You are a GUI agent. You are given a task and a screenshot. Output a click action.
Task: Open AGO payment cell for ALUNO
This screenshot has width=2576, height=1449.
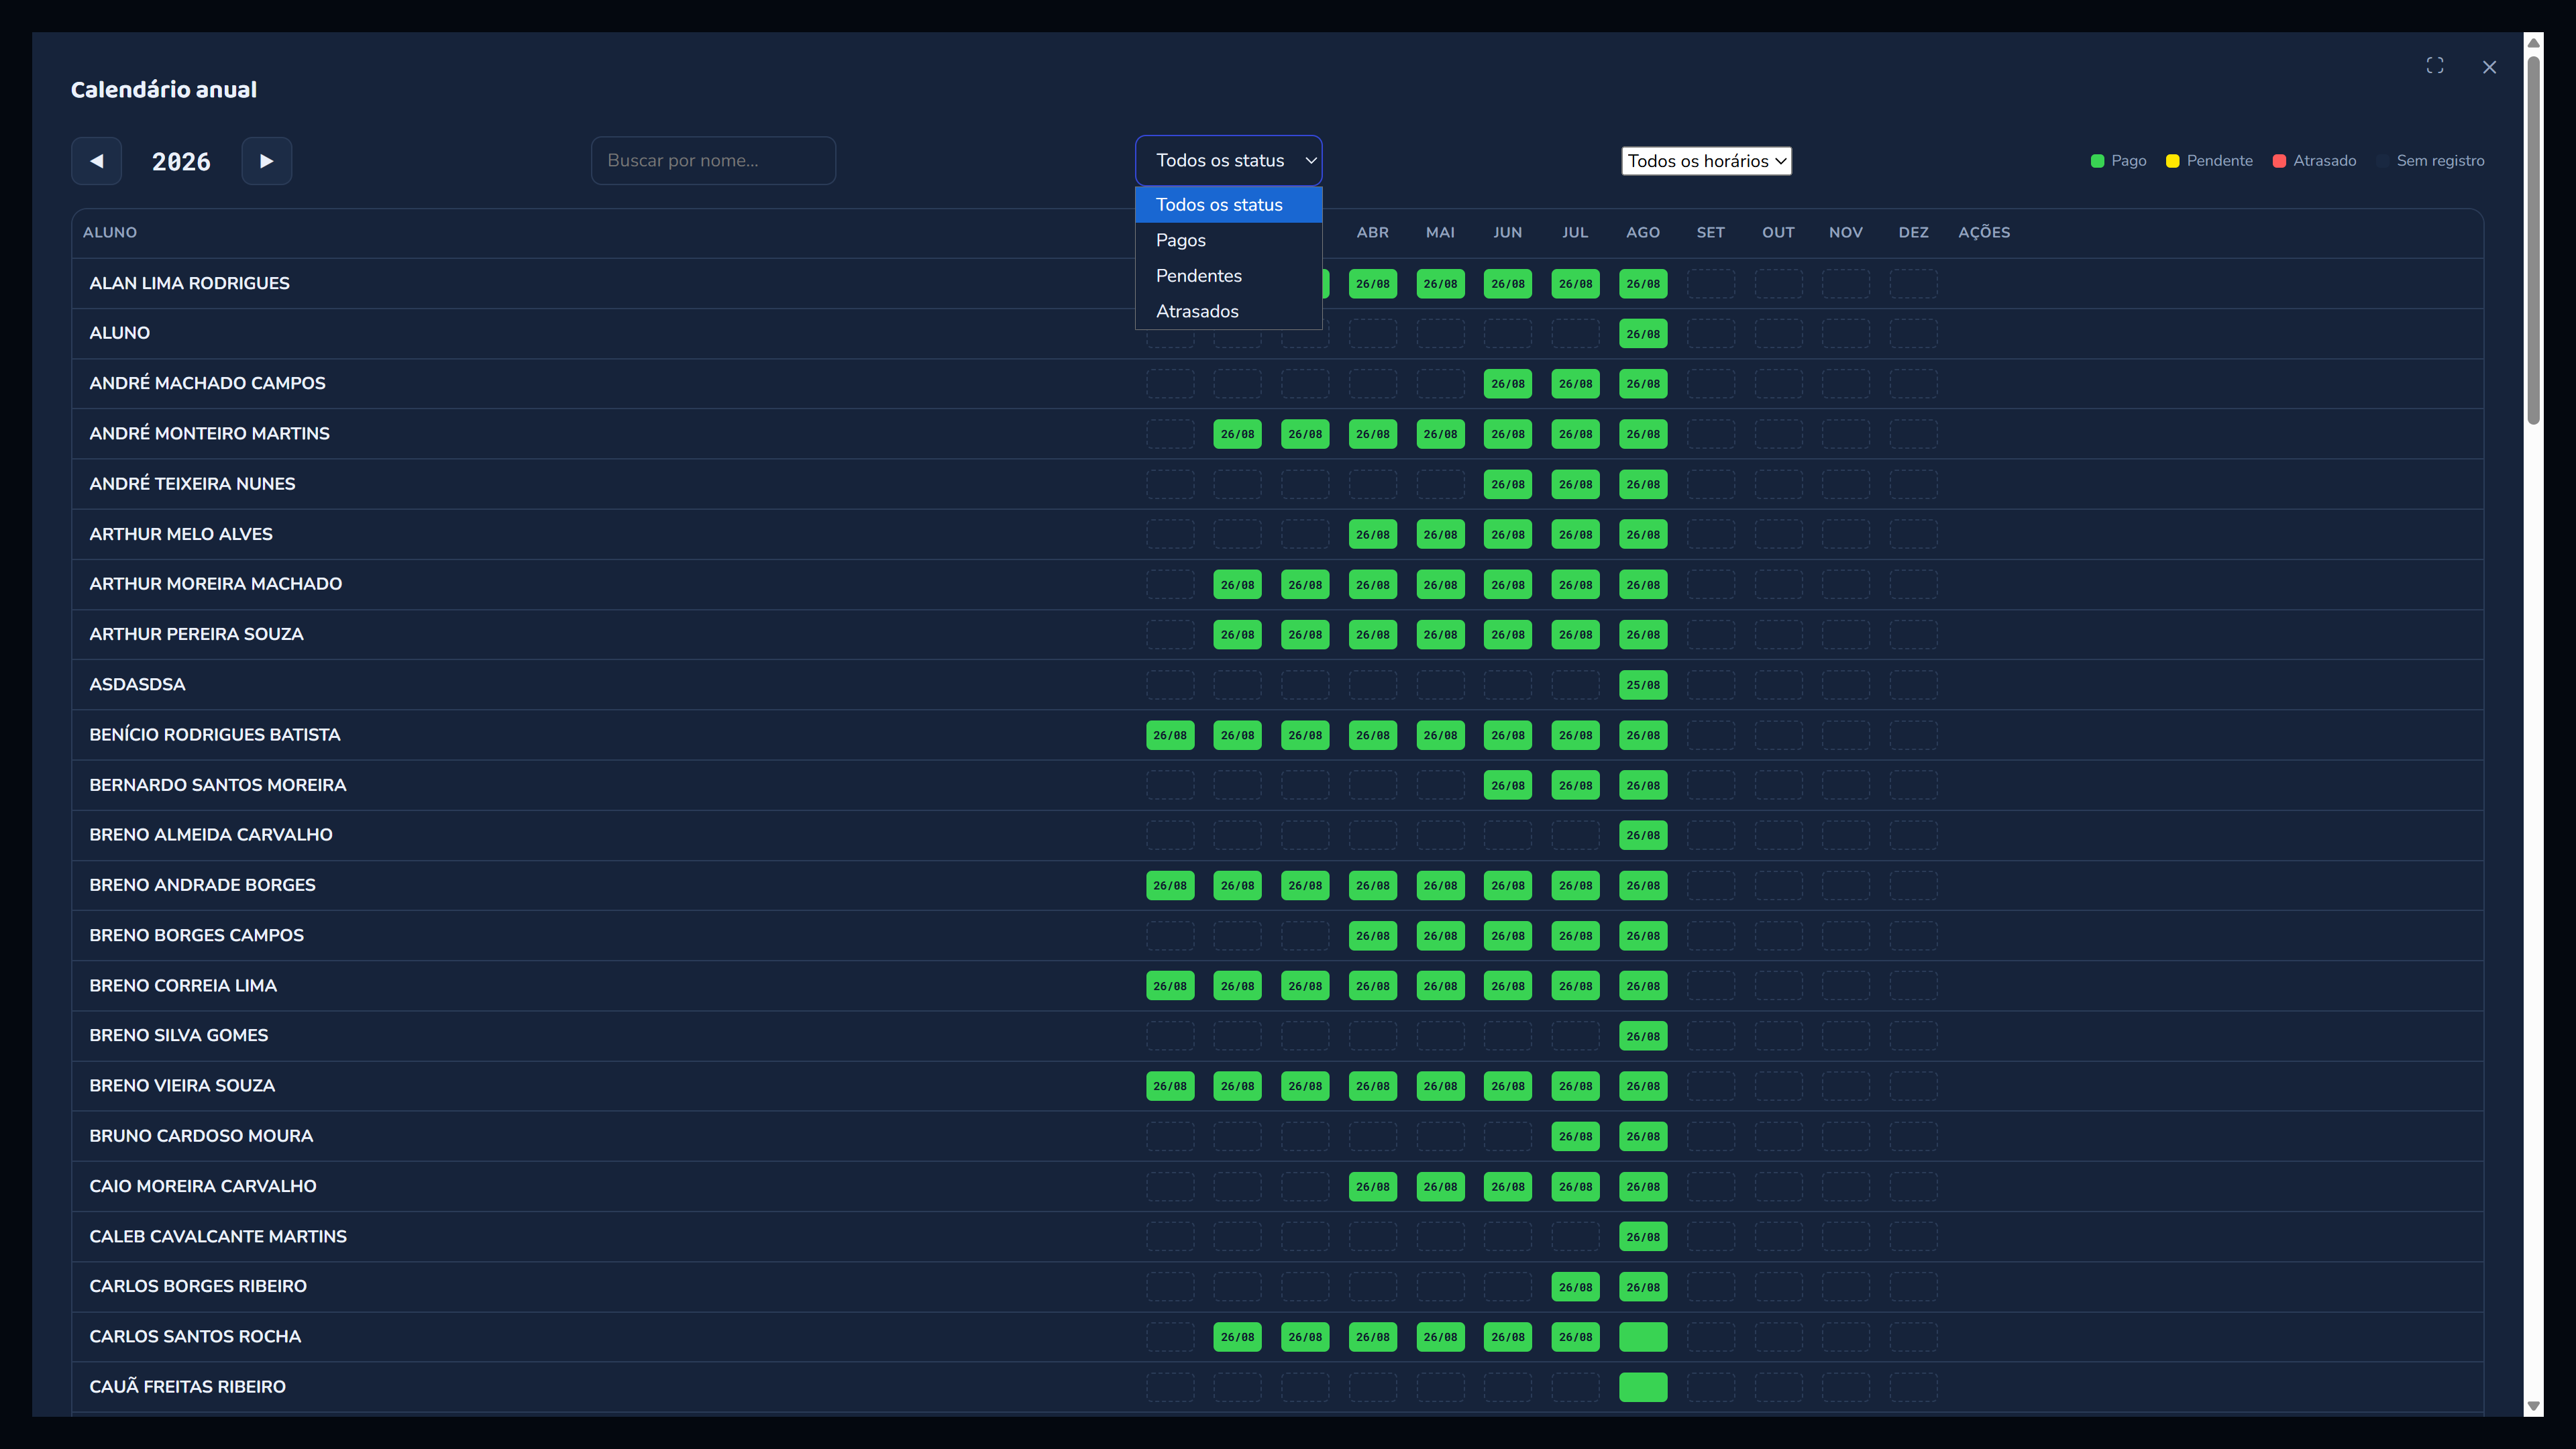pos(1642,334)
